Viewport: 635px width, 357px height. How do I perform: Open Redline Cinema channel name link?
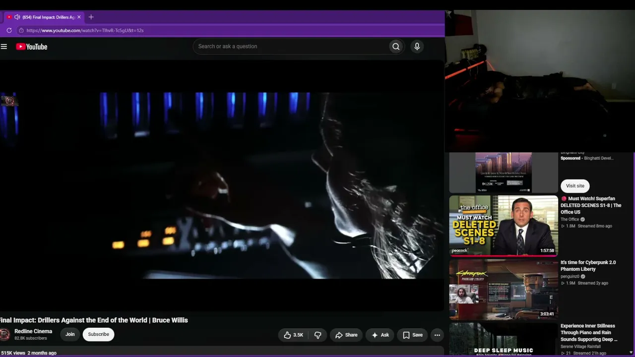33,331
